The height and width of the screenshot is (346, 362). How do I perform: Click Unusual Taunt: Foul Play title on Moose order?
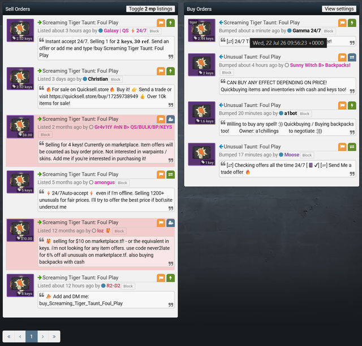252,147
